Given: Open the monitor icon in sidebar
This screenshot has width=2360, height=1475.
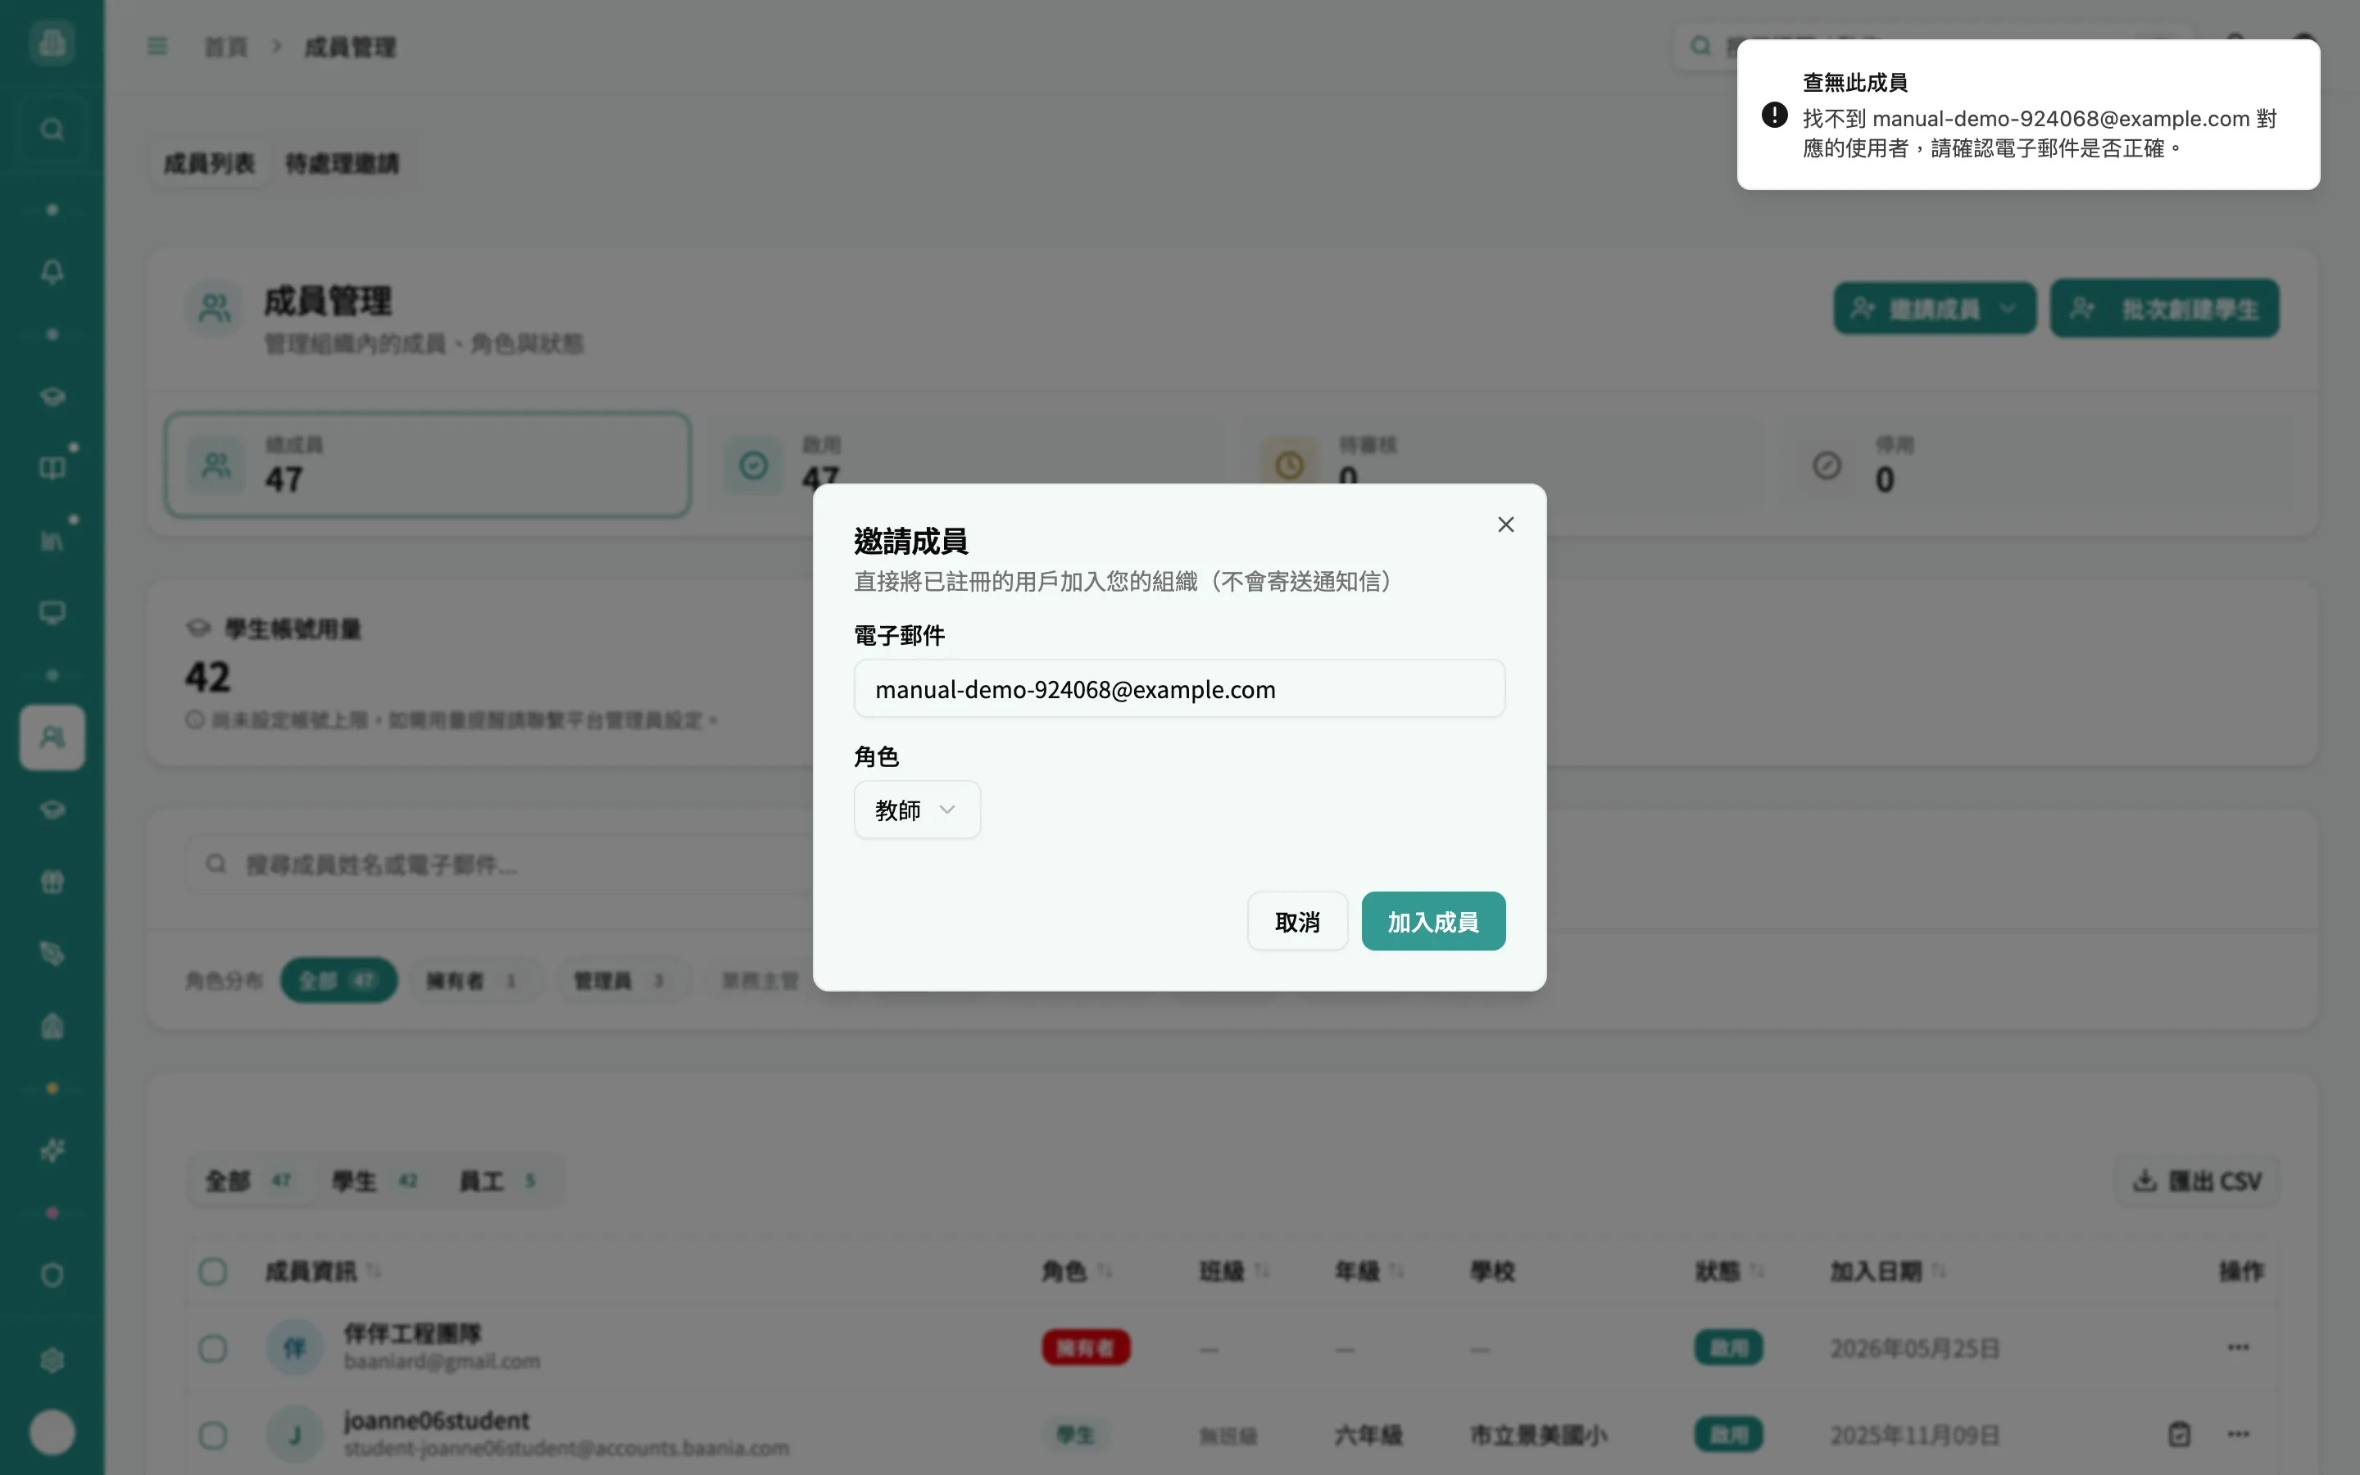Looking at the screenshot, I should click(x=52, y=613).
